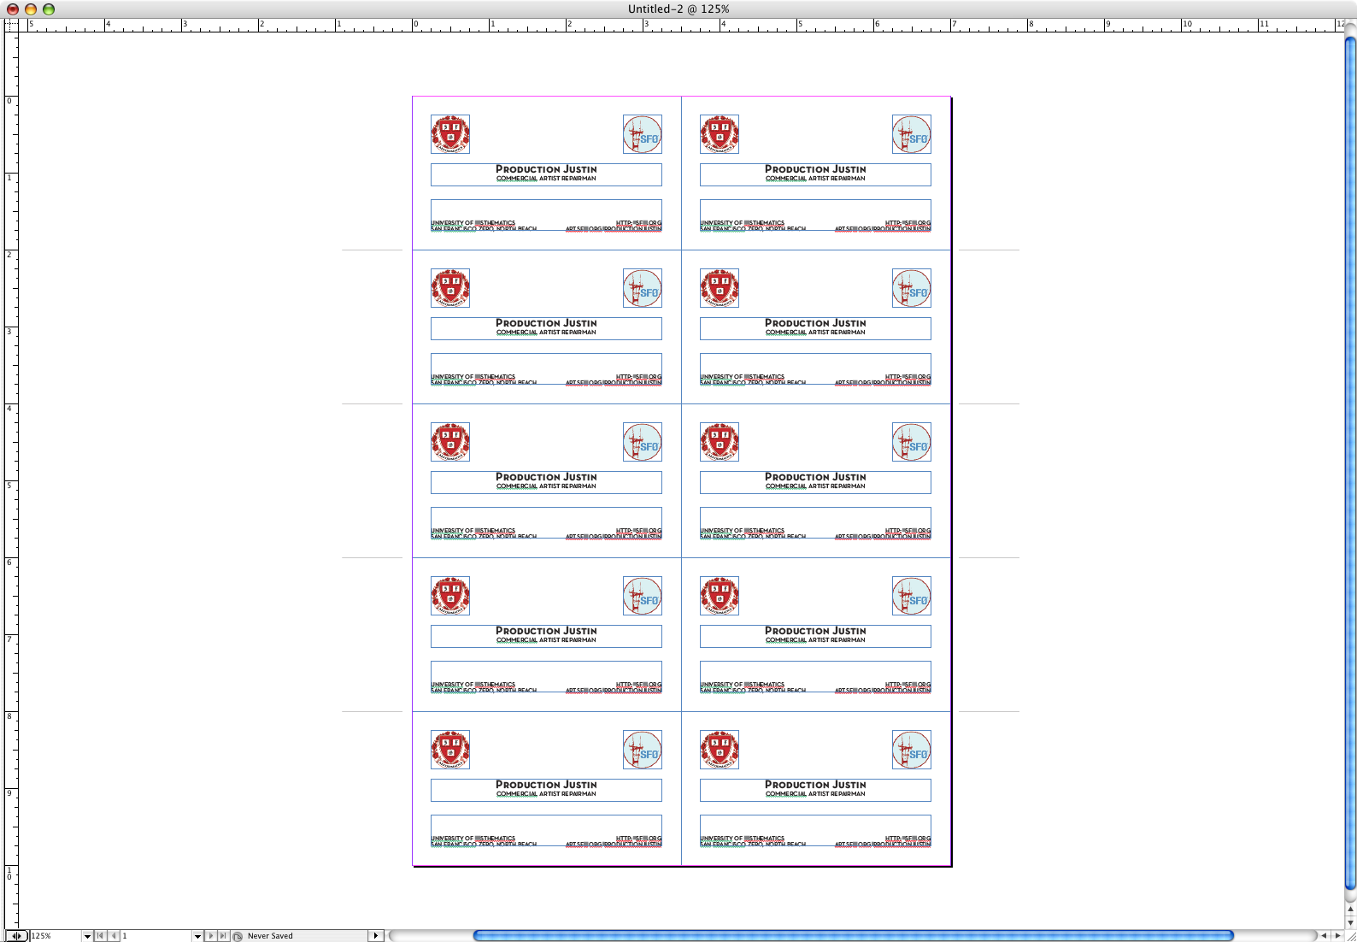
Task: Go to the first page button
Action: [x=100, y=936]
